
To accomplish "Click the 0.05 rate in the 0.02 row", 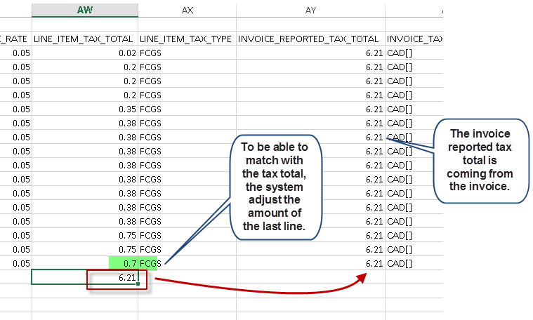I will click(15, 53).
